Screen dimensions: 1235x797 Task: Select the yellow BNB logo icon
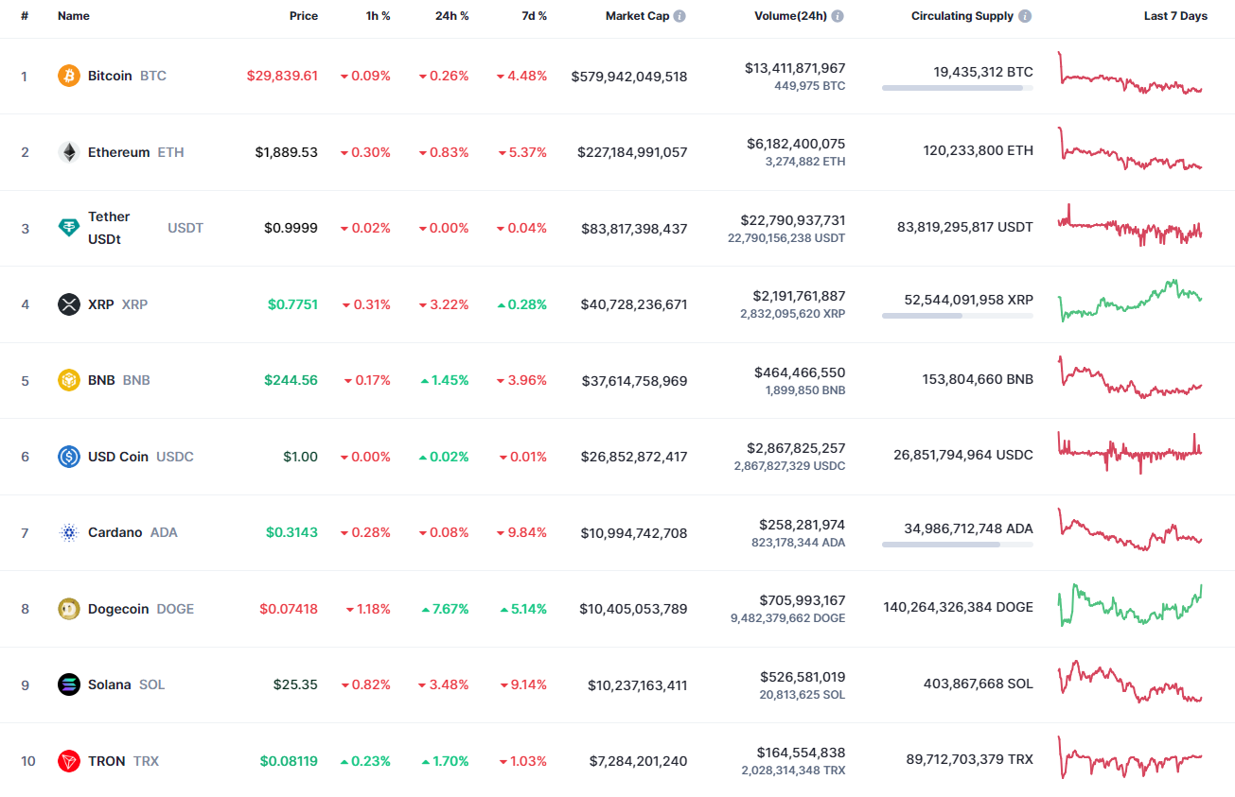(68, 380)
